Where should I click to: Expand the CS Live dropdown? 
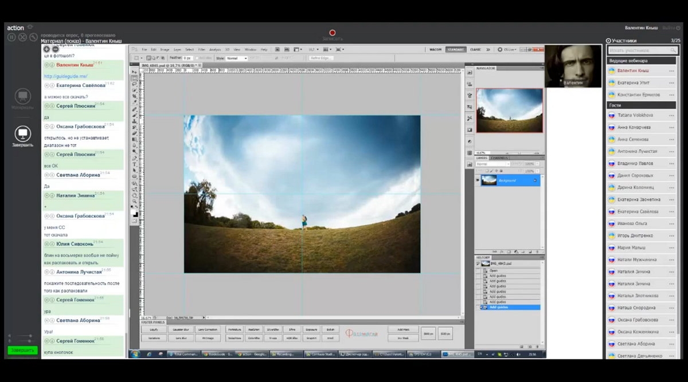[x=507, y=49]
